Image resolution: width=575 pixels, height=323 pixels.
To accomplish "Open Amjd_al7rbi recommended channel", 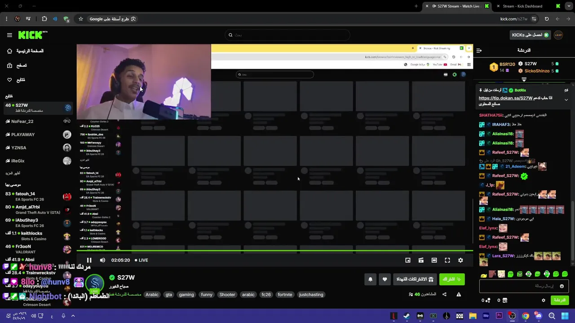I will pos(38,210).
